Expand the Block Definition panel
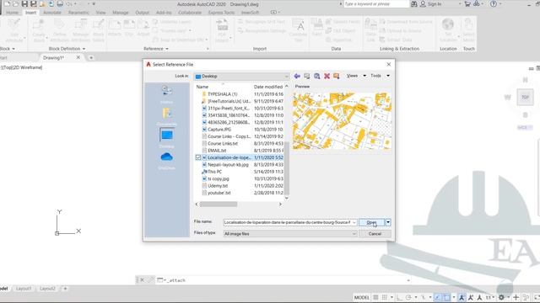Viewport: 540px width, 303px height. click(x=67, y=49)
